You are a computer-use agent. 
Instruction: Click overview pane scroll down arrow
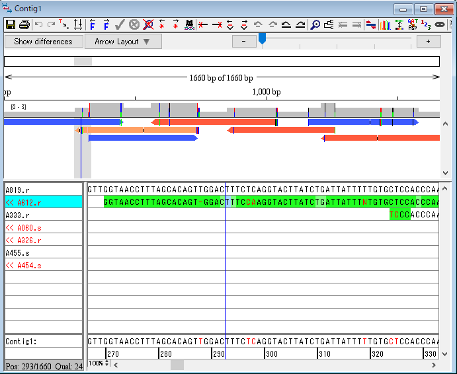[x=445, y=172]
